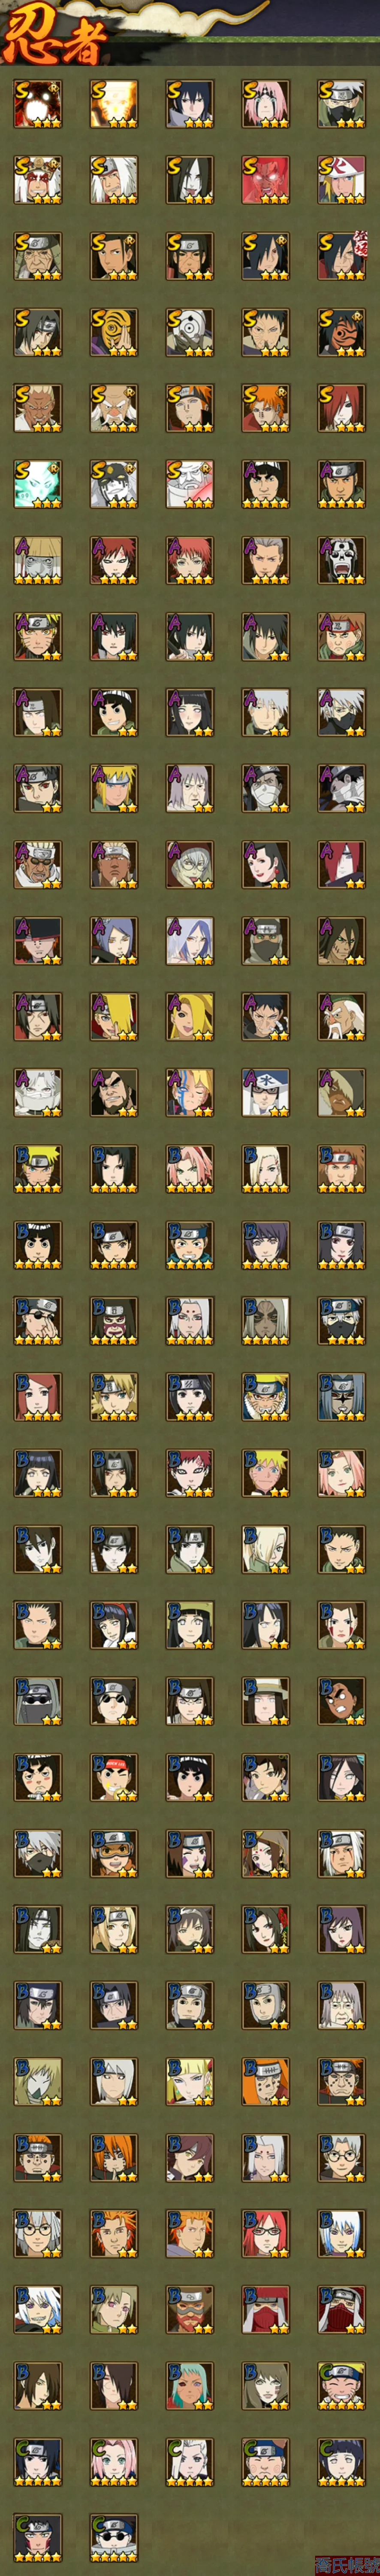Open the S-rank silver-haired masked Kakashi icon
The height and width of the screenshot is (2576, 380).
[341, 104]
